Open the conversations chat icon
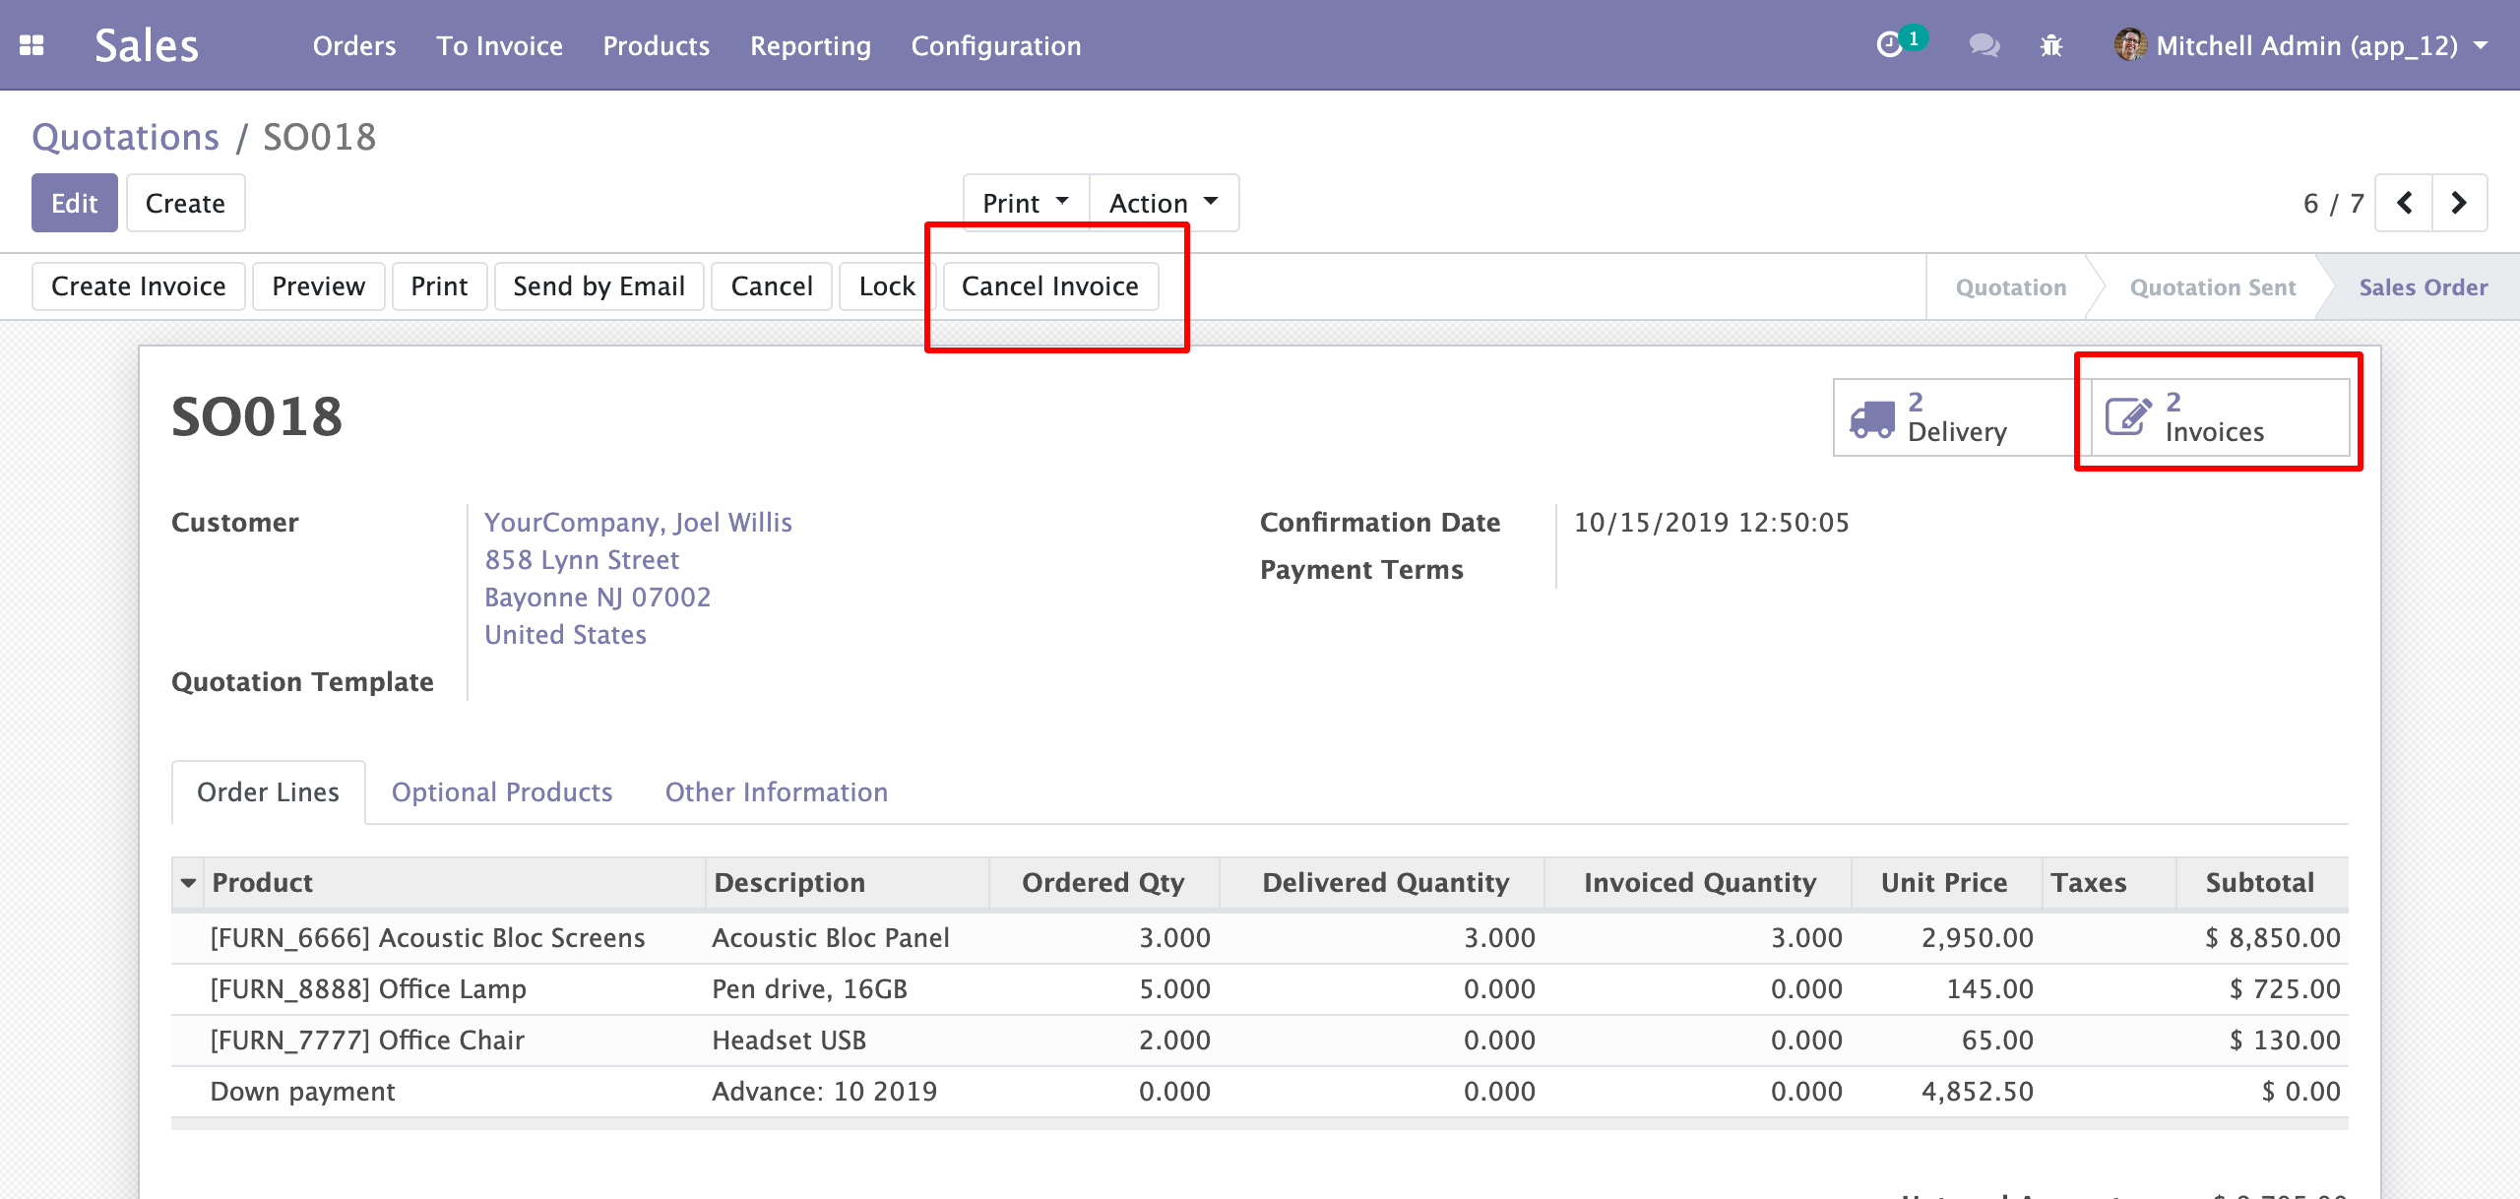This screenshot has height=1199, width=2520. 1984,45
